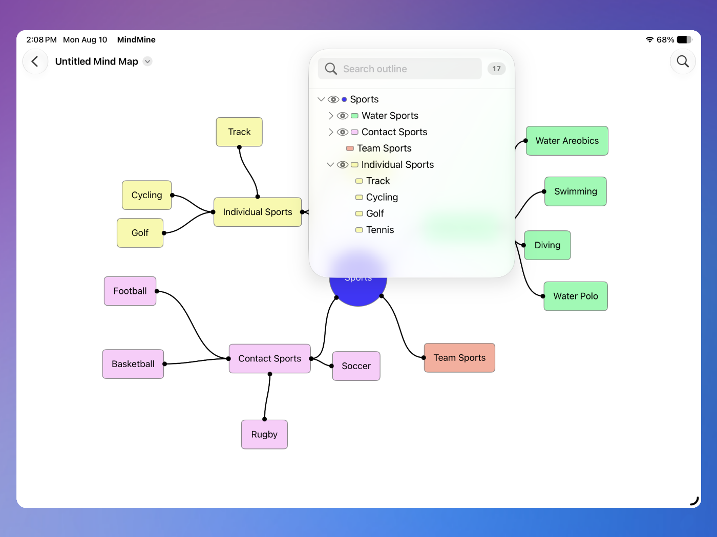
Task: Select Cycling in the outline list
Action: pyautogui.click(x=382, y=198)
